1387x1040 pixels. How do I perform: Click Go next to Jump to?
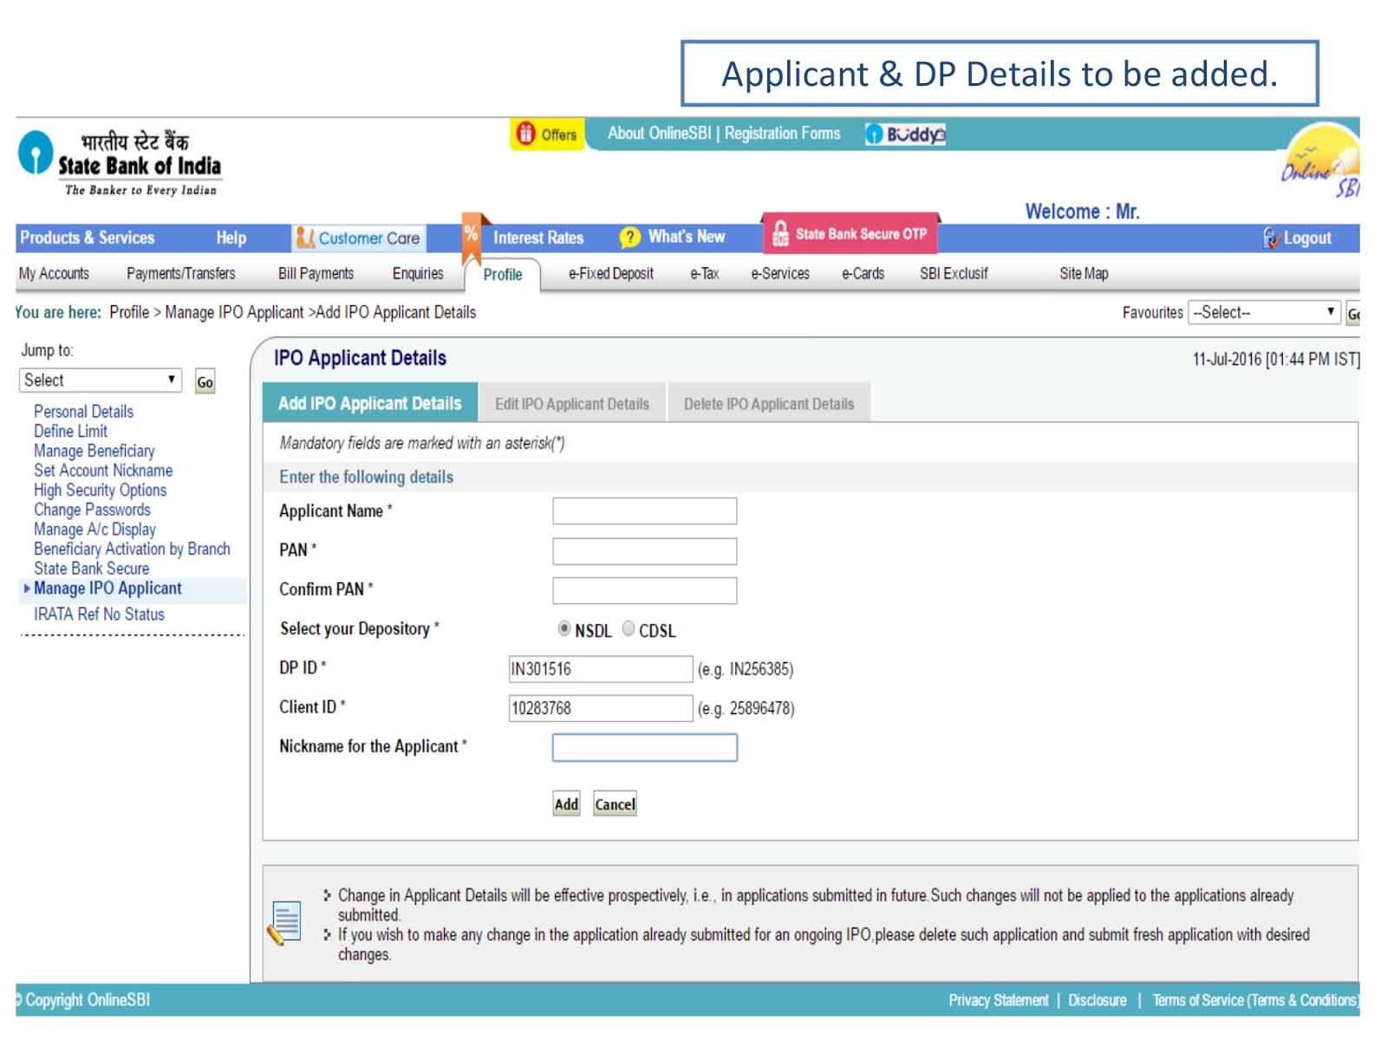205,382
